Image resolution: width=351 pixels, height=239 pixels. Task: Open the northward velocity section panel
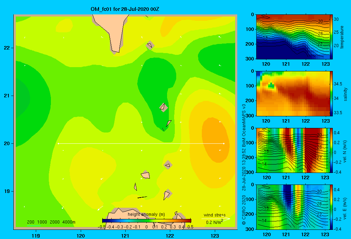pos(293,150)
